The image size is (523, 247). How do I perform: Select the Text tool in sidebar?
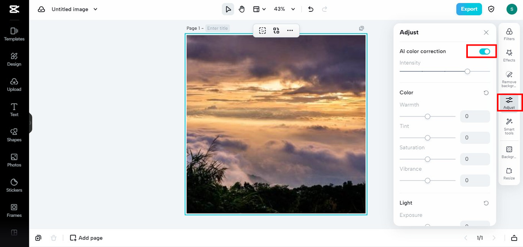pos(14,110)
